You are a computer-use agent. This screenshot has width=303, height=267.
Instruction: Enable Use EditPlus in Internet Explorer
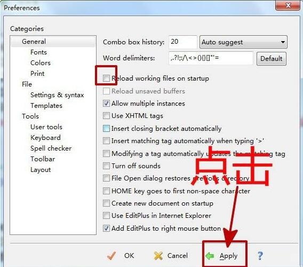(x=106, y=215)
